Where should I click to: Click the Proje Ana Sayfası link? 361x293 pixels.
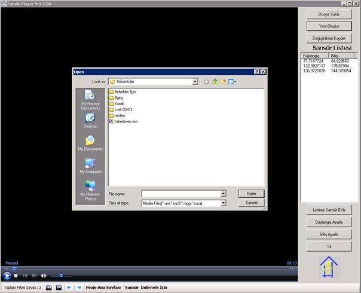[103, 287]
